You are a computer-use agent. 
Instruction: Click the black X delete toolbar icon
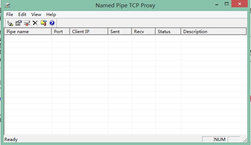35,23
